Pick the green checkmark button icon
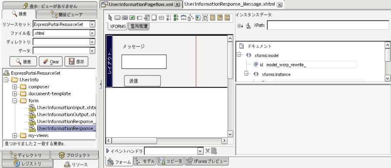 (132, 18)
